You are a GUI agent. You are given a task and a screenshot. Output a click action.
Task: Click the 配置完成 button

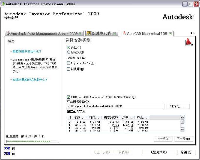[159, 152]
